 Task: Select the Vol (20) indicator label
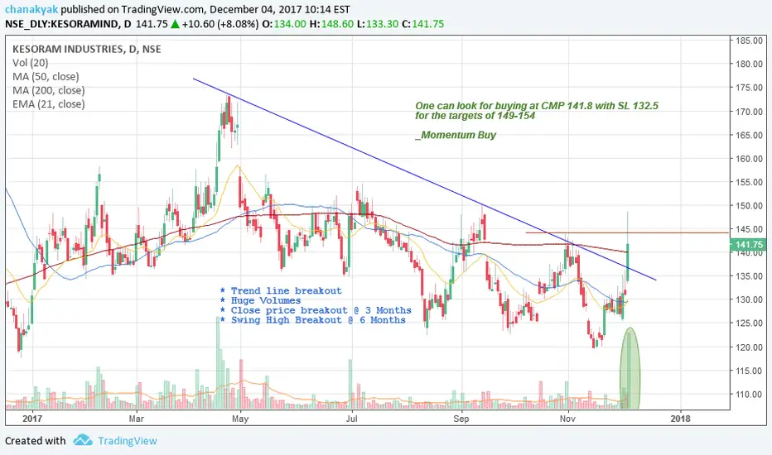pos(31,63)
